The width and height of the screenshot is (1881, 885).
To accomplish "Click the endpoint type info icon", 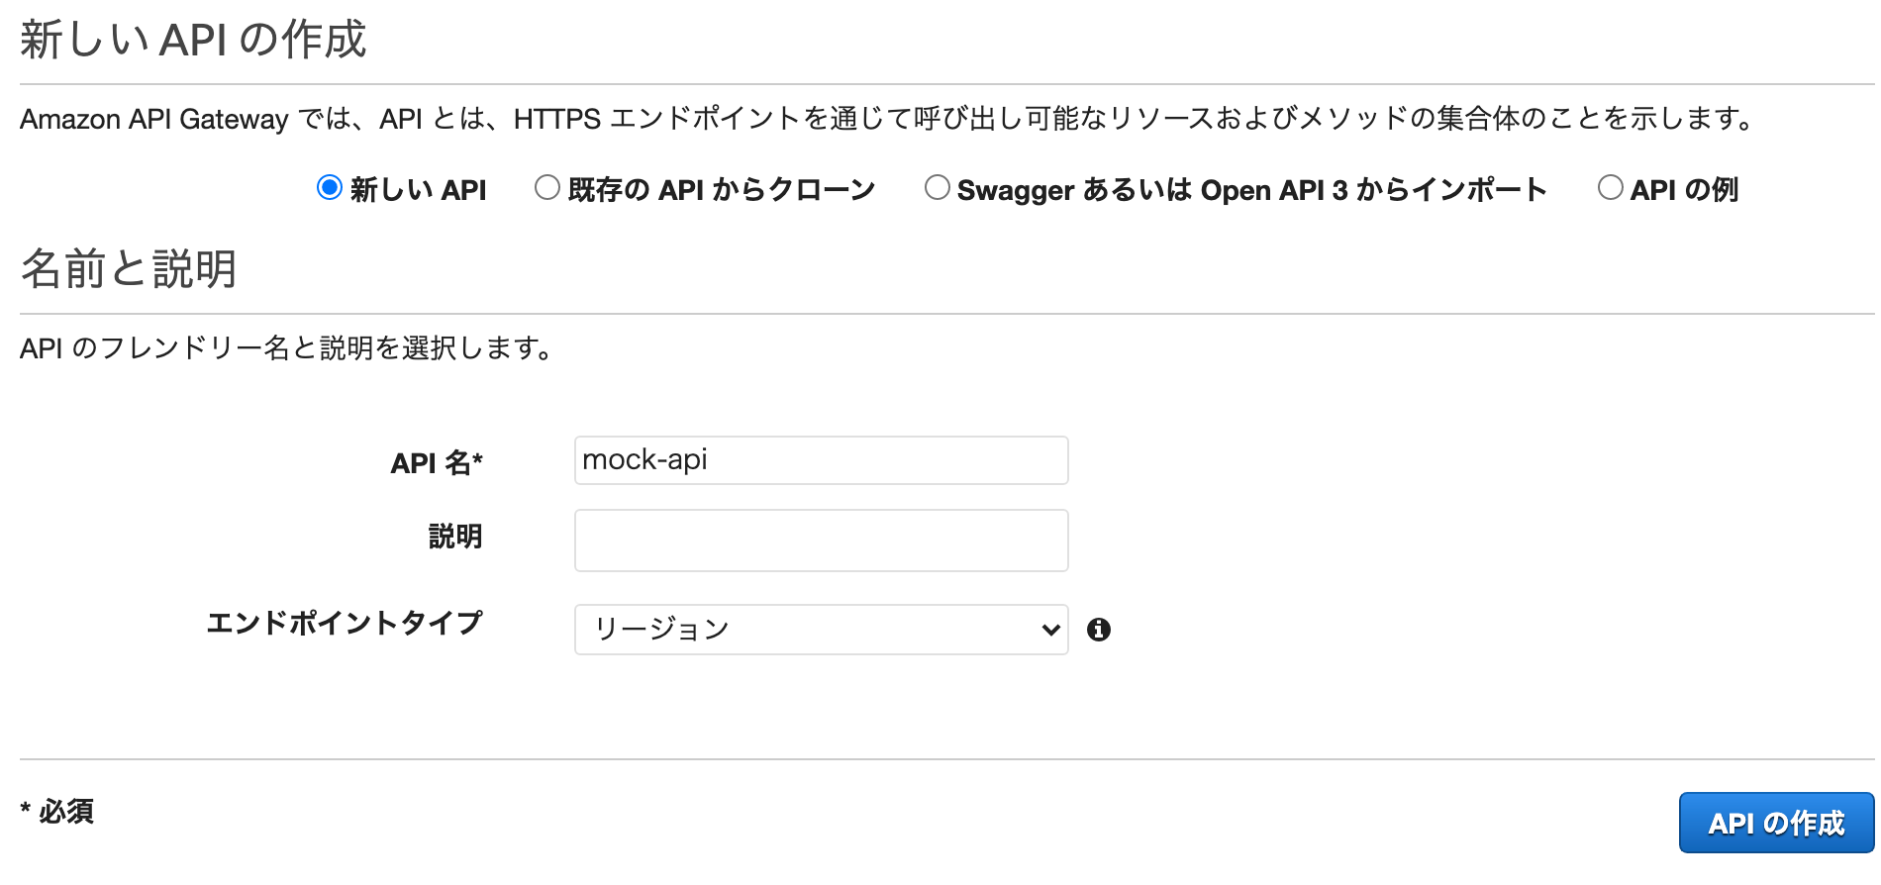I will [1098, 630].
